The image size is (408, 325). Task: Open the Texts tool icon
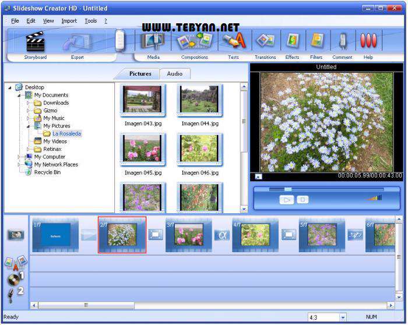tap(234, 41)
